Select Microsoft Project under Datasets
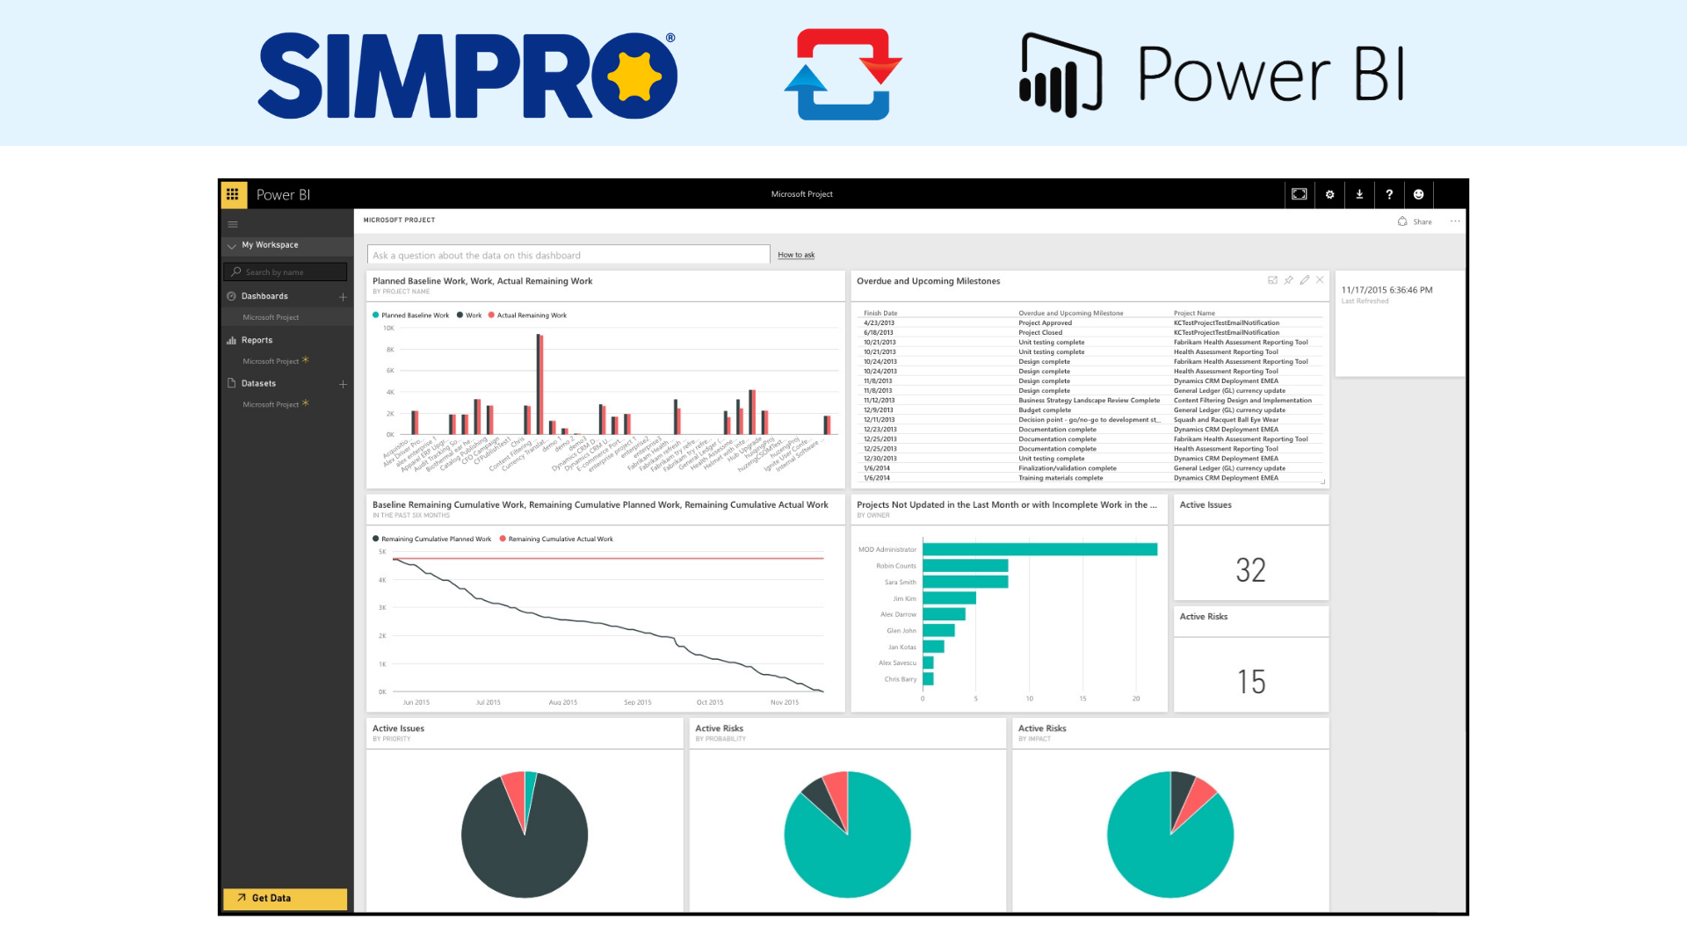The image size is (1687, 949). [x=271, y=404]
